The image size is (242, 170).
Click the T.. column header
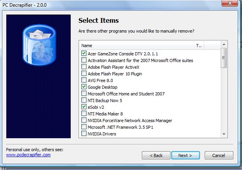tap(199, 46)
